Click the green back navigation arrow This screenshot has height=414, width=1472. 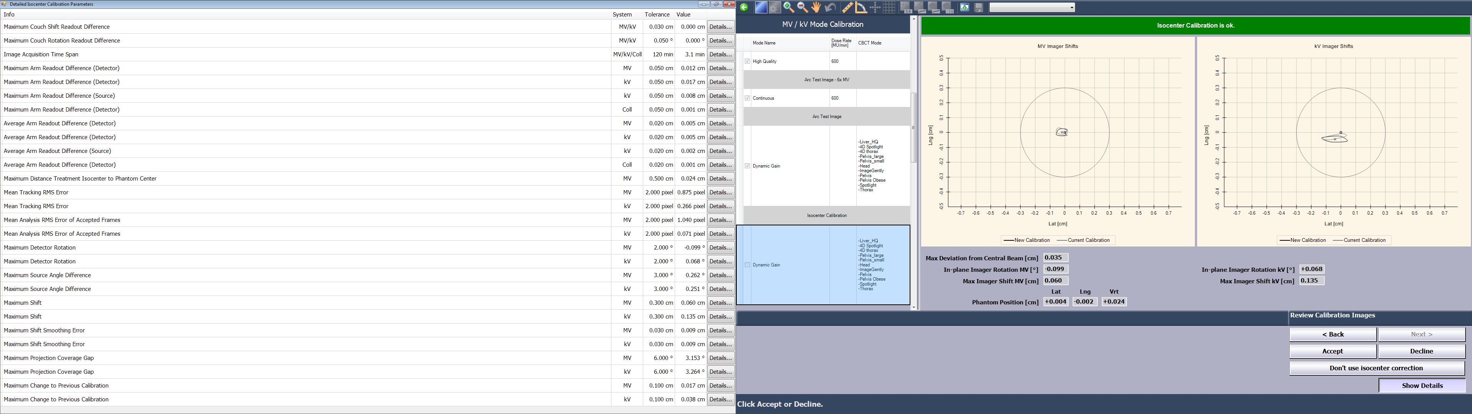[x=744, y=7]
